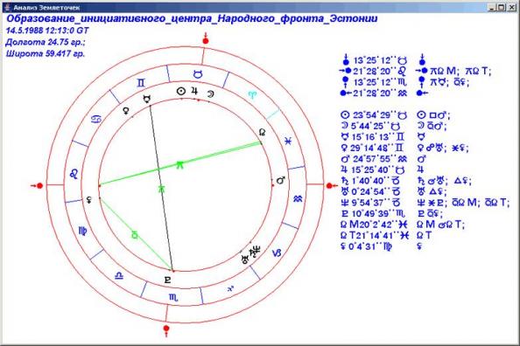This screenshot has width=520, height=346.
Task: Click the red left horizon marker dot
Action: [x=39, y=186]
